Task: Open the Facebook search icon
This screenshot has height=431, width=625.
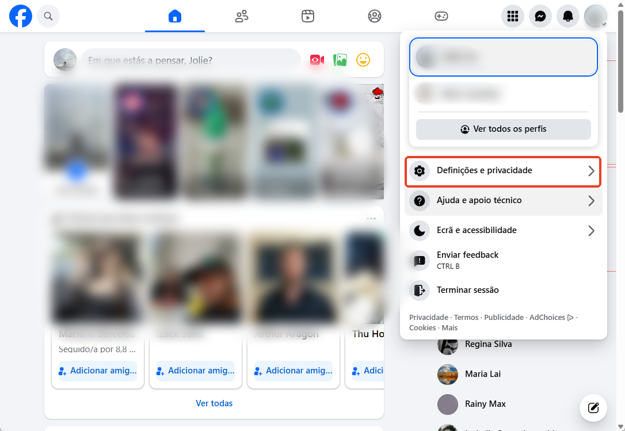Action: pyautogui.click(x=48, y=16)
